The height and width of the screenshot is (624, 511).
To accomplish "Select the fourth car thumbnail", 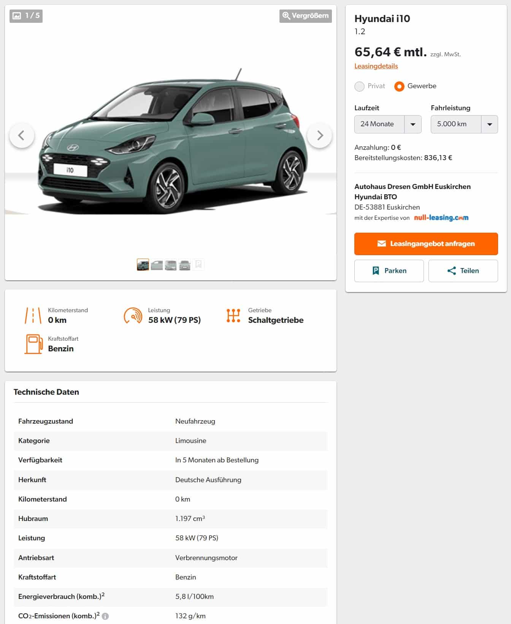I will (x=185, y=265).
